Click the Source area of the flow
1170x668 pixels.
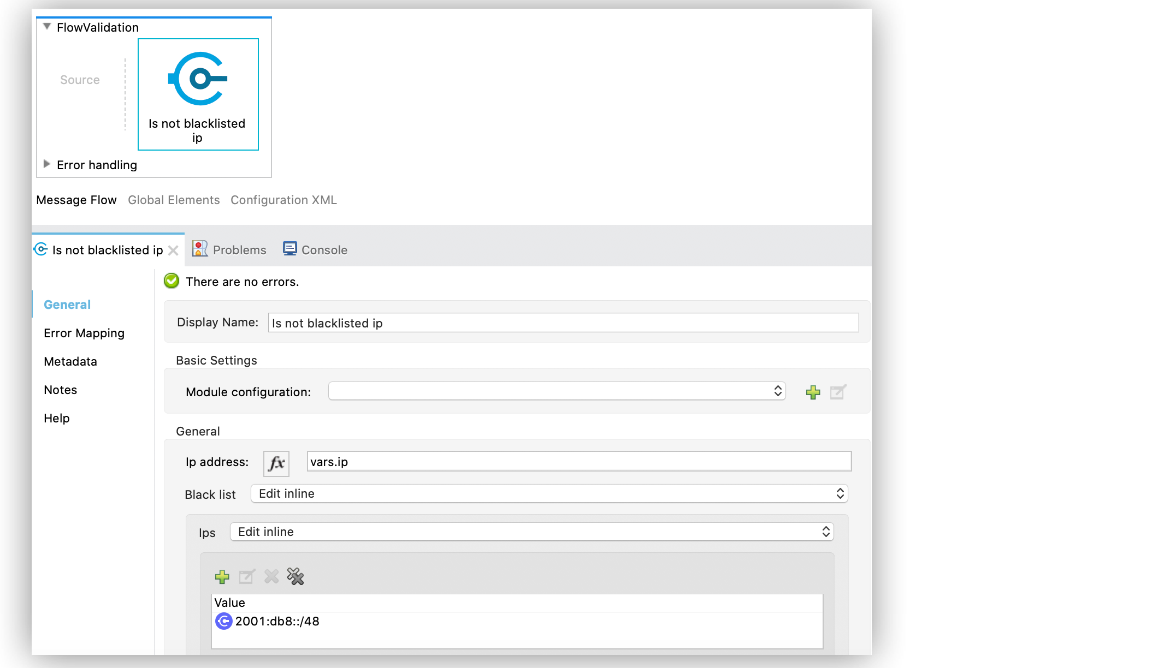tap(80, 80)
